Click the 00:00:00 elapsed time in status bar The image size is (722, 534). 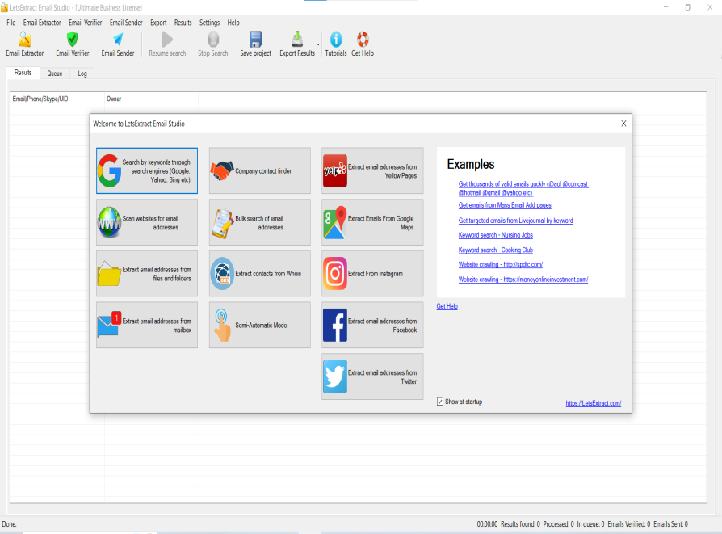click(x=487, y=524)
